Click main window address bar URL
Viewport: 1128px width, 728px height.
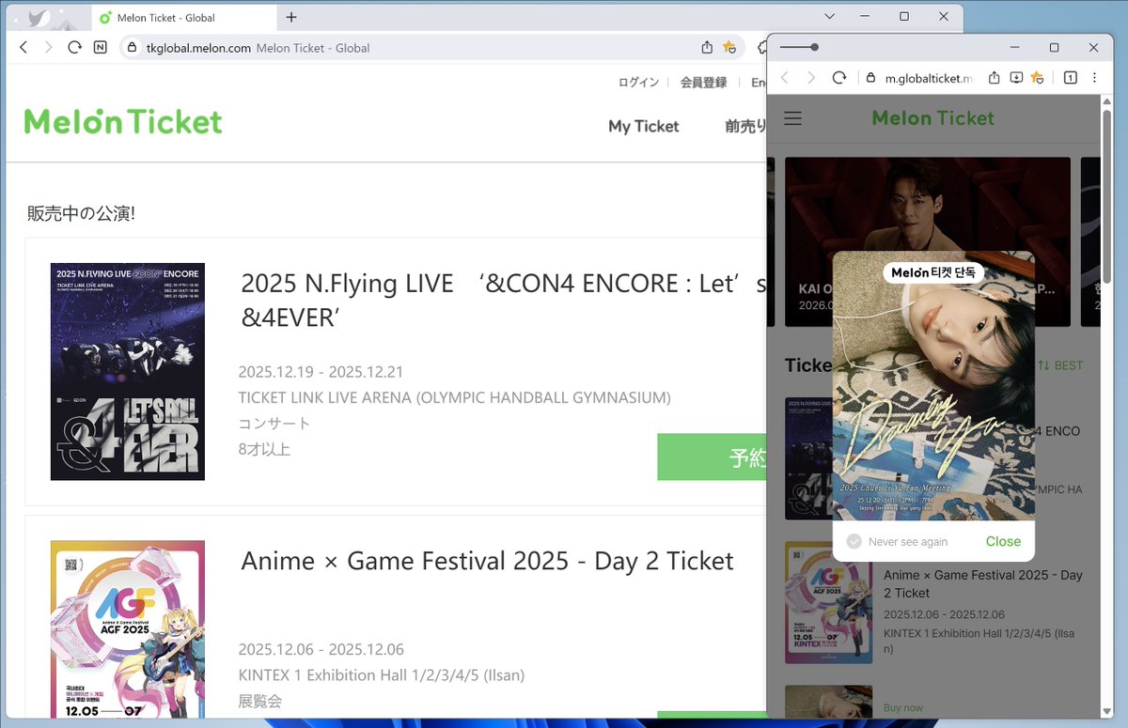[x=198, y=47]
